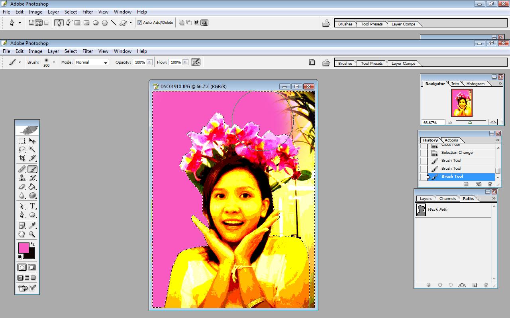
Task: Create new path in Paths panel
Action: tap(475, 285)
